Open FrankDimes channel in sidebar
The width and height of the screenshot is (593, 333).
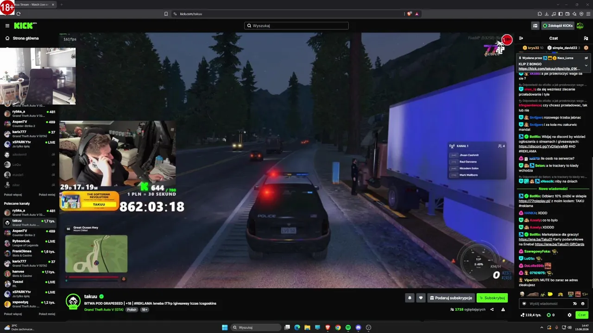(30, 253)
